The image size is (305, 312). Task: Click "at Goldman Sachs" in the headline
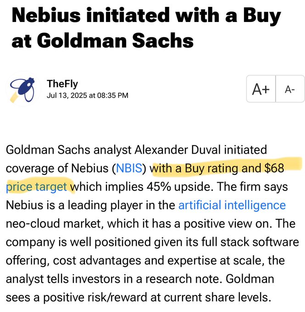(x=102, y=40)
